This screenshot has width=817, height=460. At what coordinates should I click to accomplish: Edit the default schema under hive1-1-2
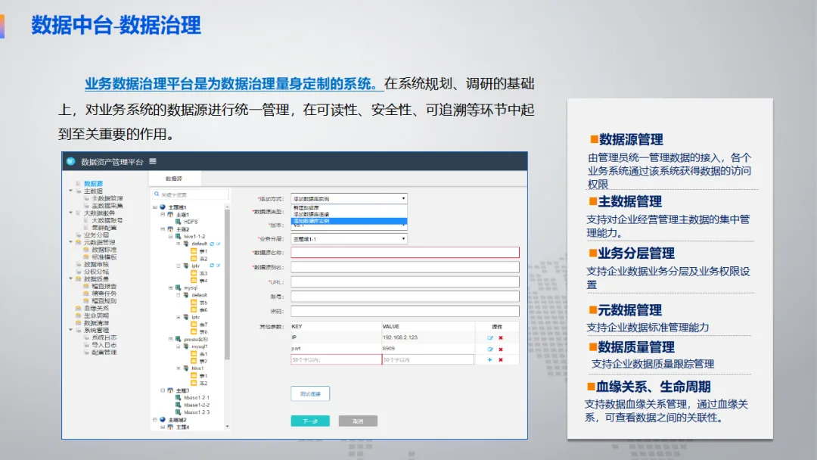tap(219, 244)
